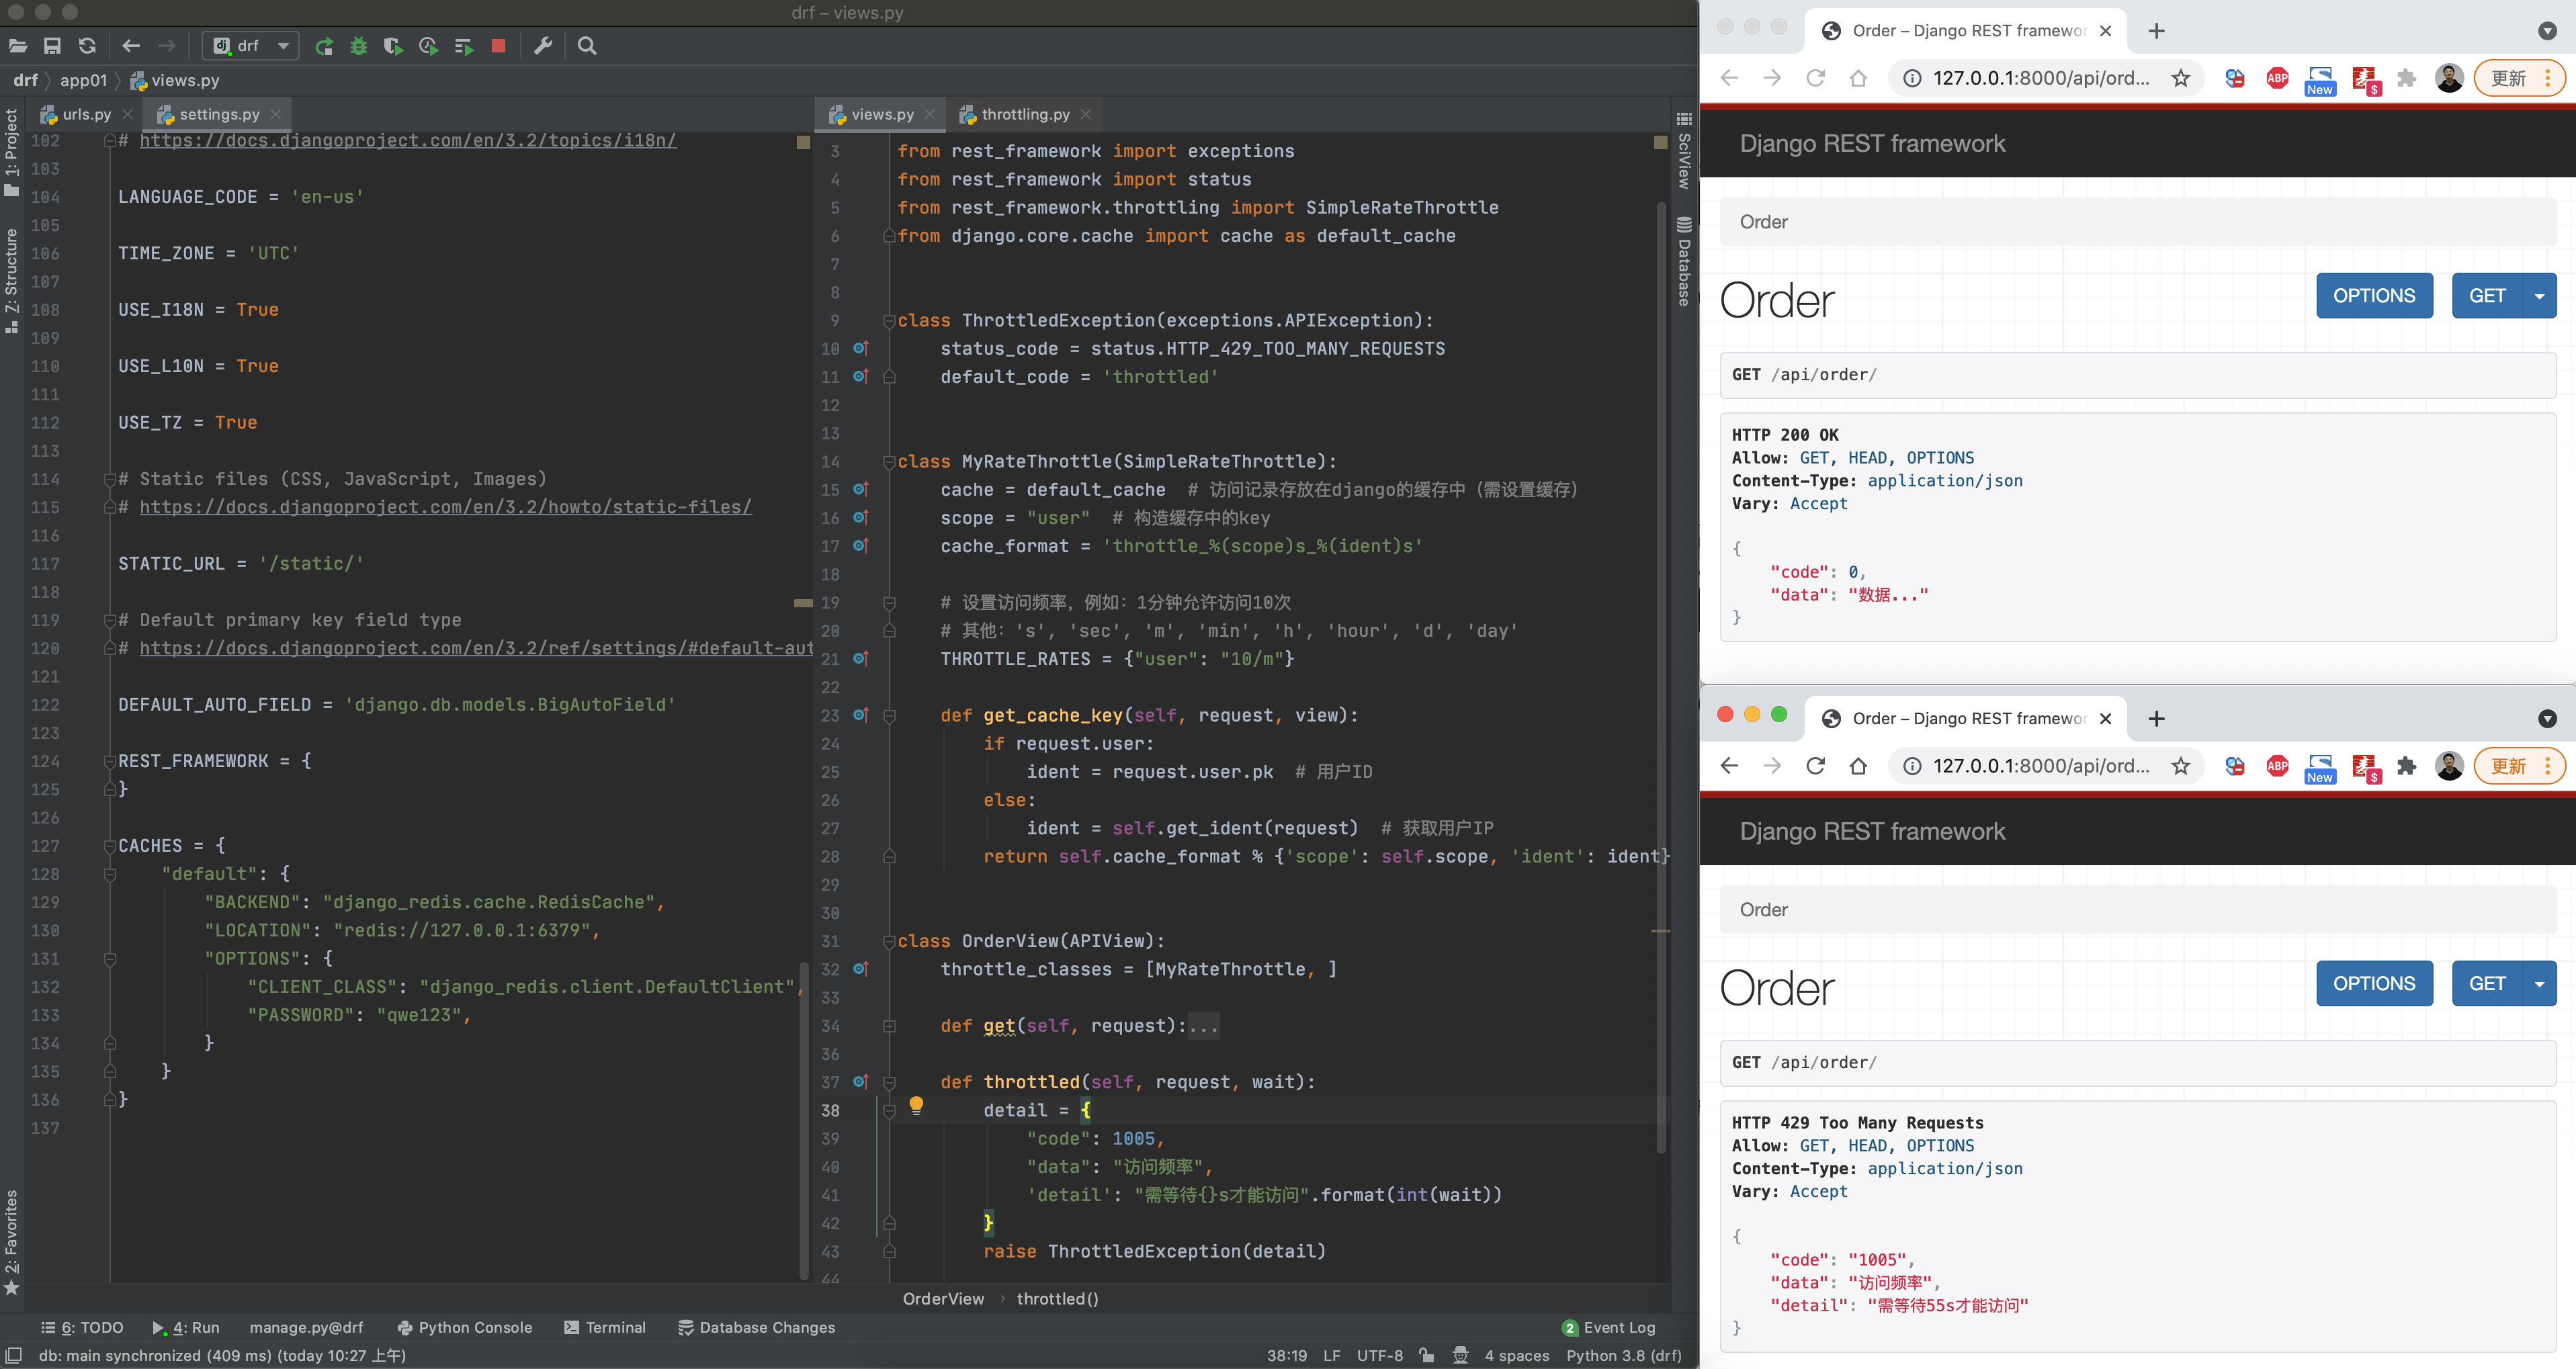Bookmark the Order page with the star

click(x=2181, y=77)
